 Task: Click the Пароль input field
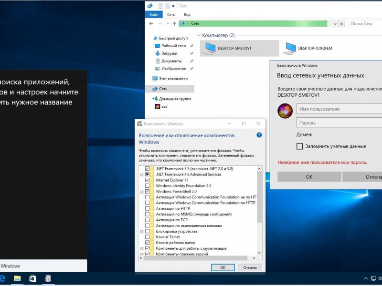tap(339, 123)
